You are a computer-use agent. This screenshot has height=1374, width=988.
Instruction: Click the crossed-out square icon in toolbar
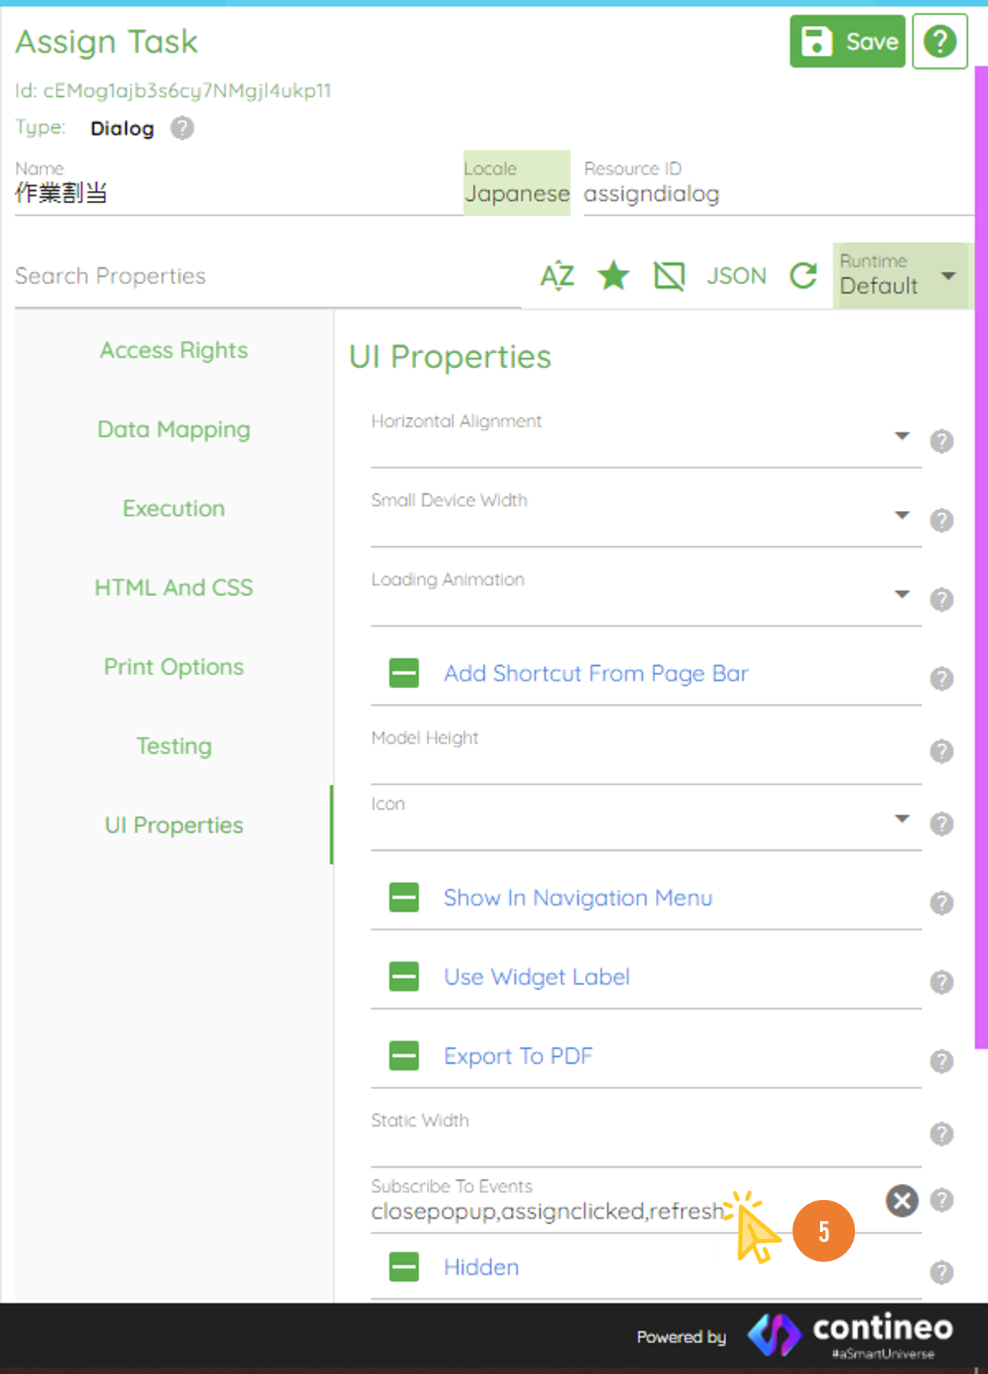tap(669, 276)
